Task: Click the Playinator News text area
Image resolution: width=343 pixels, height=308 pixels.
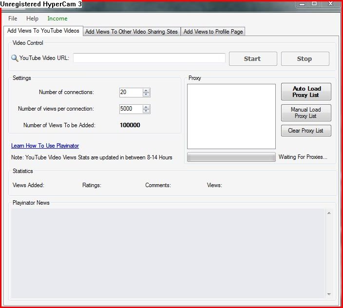Action: (x=168, y=253)
